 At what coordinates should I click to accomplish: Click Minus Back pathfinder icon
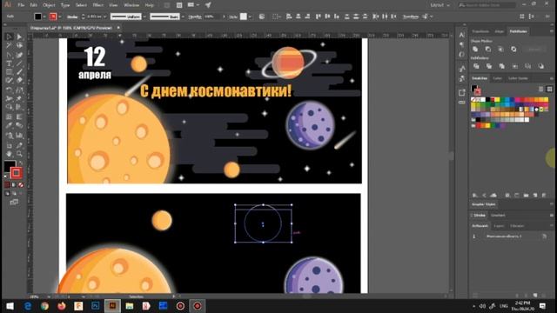tap(540, 66)
